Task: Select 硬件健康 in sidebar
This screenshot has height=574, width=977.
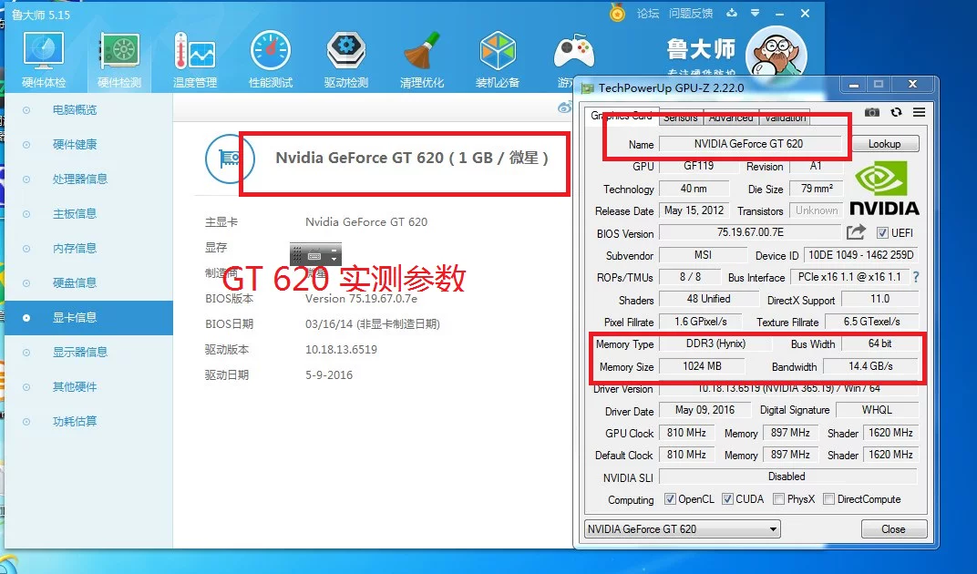Action: [x=74, y=145]
